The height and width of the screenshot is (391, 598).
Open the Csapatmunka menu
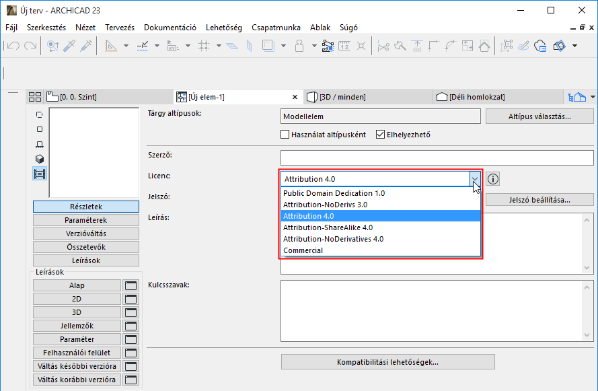click(276, 28)
